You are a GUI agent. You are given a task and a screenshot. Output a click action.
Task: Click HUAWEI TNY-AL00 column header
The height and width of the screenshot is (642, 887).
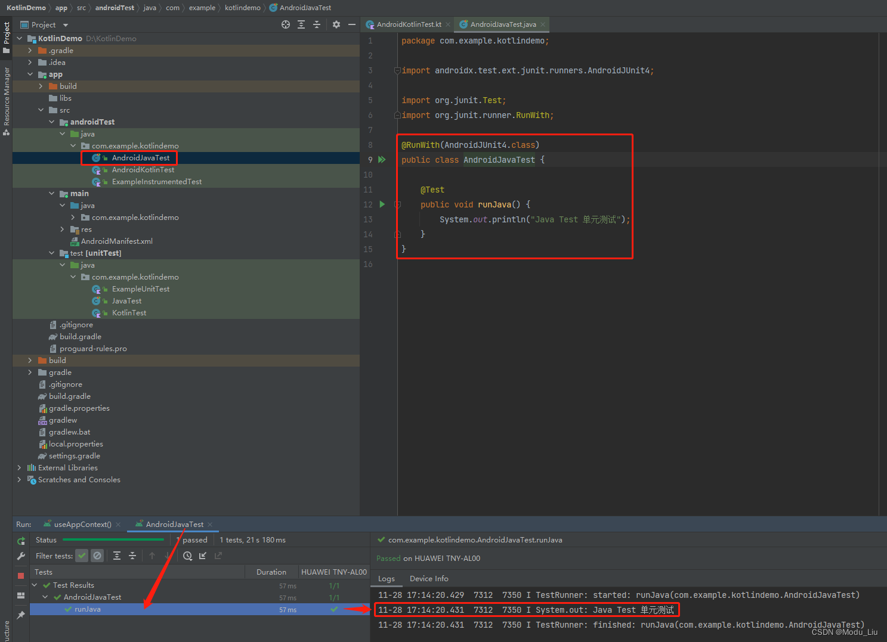[334, 572]
